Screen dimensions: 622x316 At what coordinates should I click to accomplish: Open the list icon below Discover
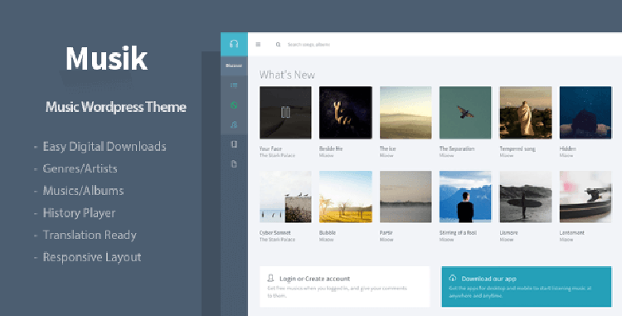pos(234,85)
